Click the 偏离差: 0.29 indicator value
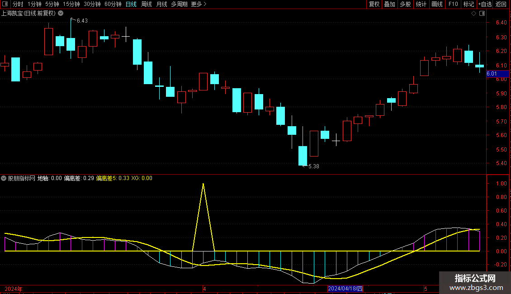This screenshot has width=511, height=294. tap(79, 178)
